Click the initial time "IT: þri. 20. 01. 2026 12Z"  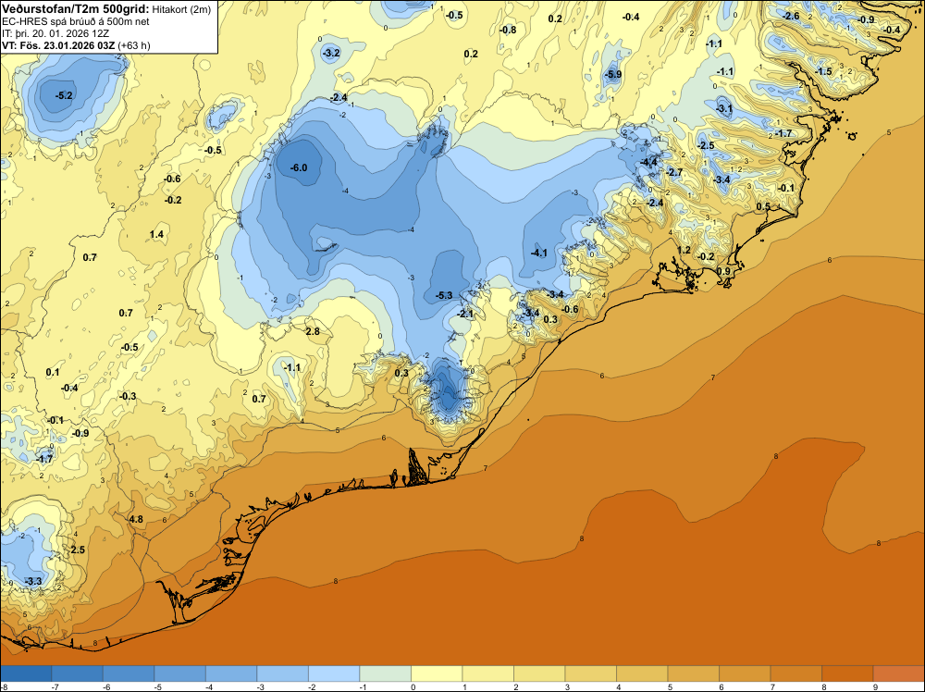pyautogui.click(x=55, y=33)
